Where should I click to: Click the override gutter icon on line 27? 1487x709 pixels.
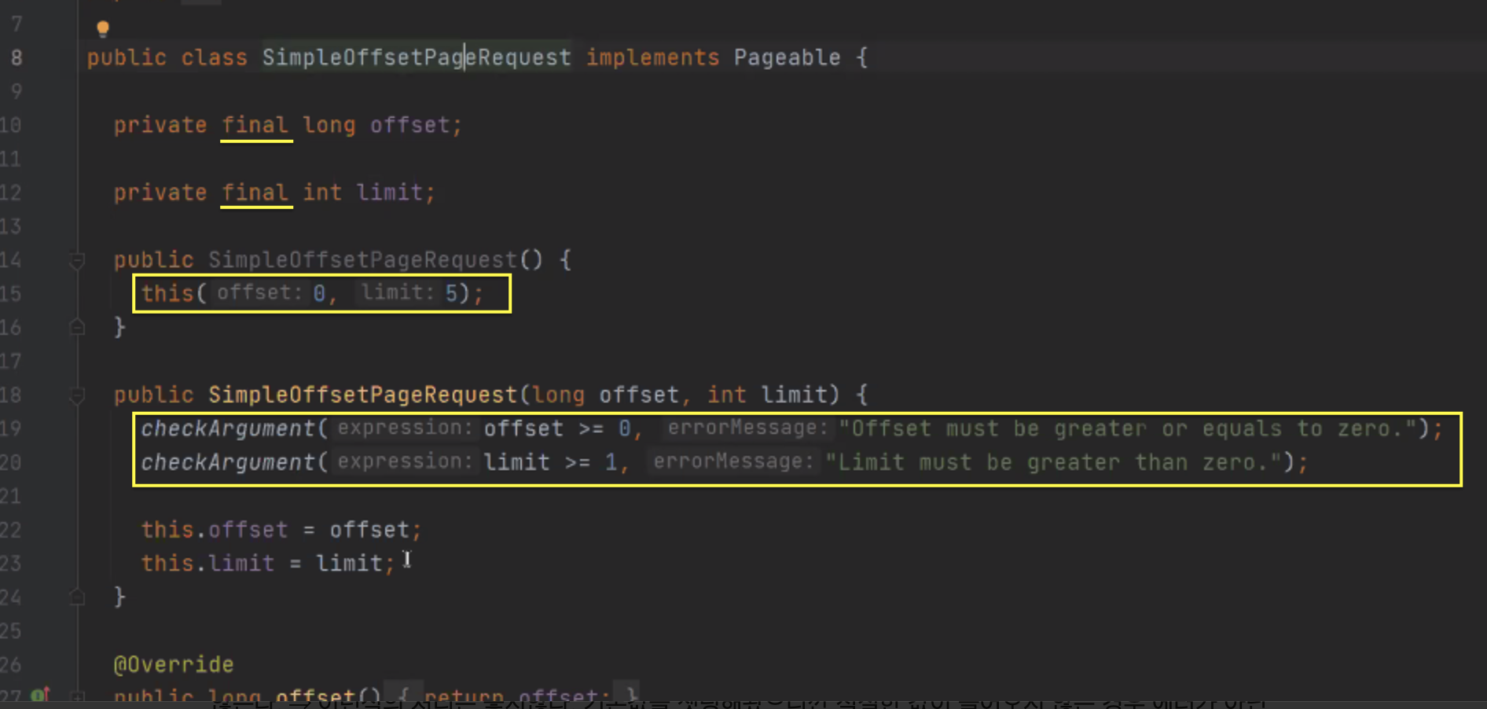point(39,695)
